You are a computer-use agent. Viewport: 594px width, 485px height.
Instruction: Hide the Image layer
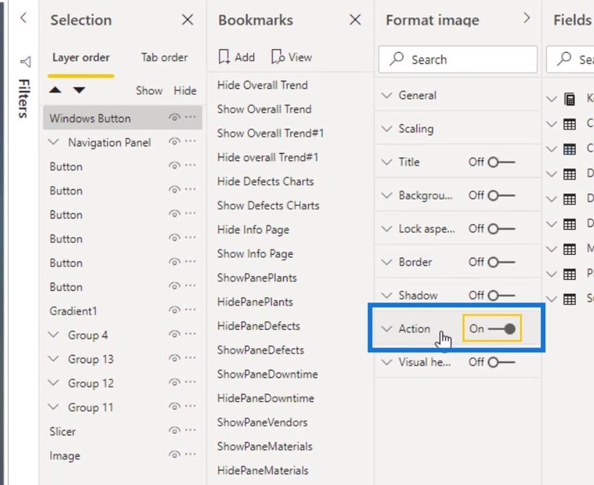click(x=174, y=455)
